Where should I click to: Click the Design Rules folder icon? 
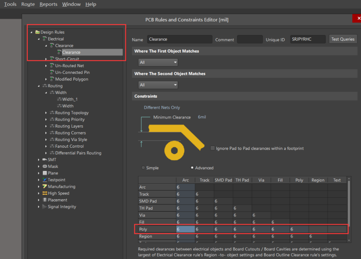point(37,32)
